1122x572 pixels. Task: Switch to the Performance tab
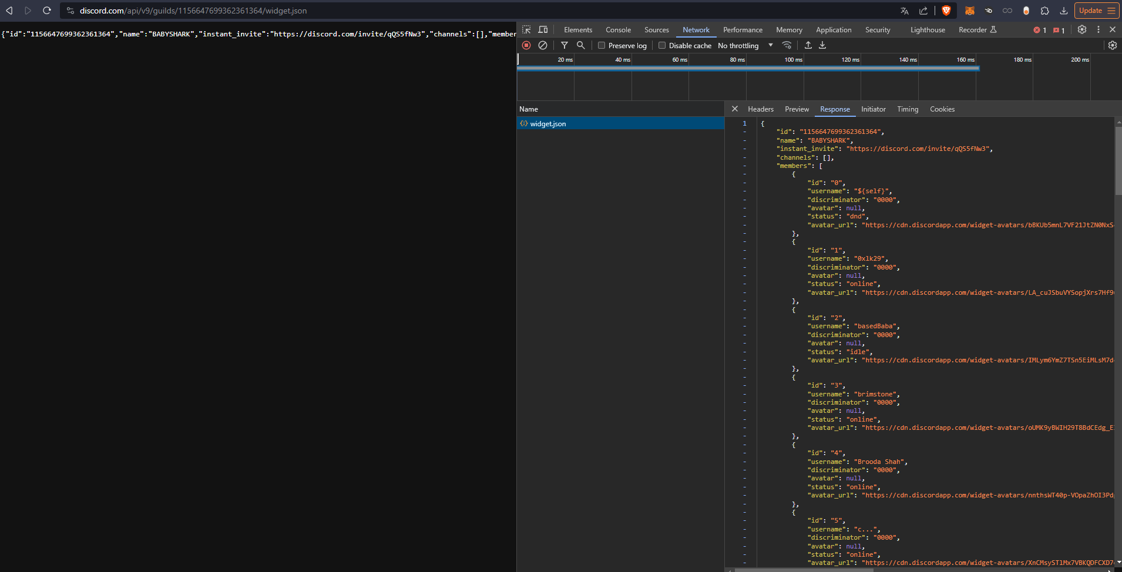pyautogui.click(x=743, y=30)
